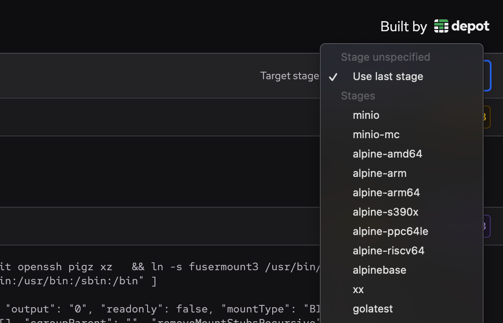
Task: Select the golatest stage
Action: pos(373,308)
